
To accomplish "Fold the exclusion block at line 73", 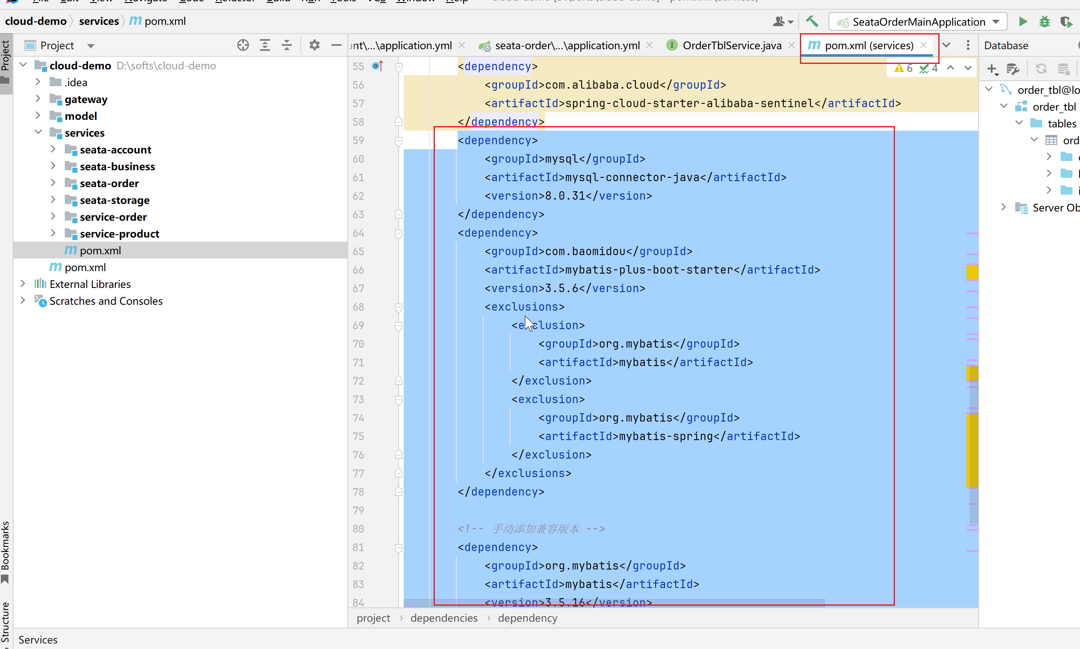I will [x=399, y=400].
